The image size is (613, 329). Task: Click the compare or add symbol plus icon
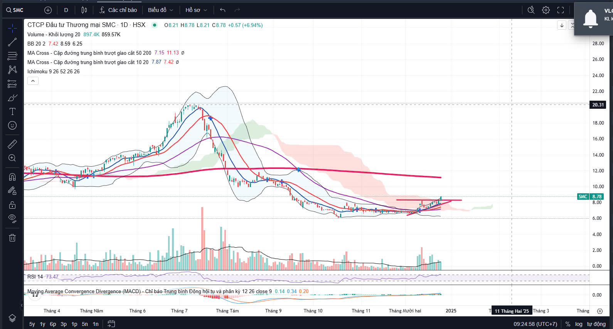pos(48,10)
